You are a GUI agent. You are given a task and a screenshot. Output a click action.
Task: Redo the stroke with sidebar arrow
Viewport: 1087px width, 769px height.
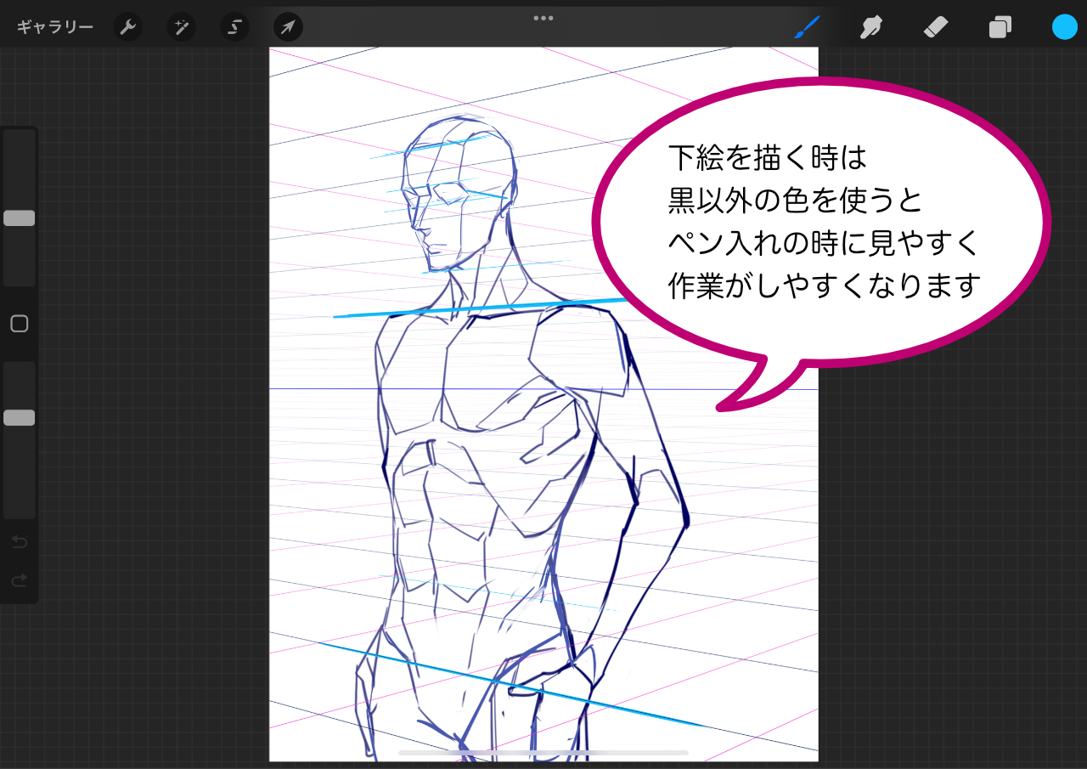[x=19, y=580]
